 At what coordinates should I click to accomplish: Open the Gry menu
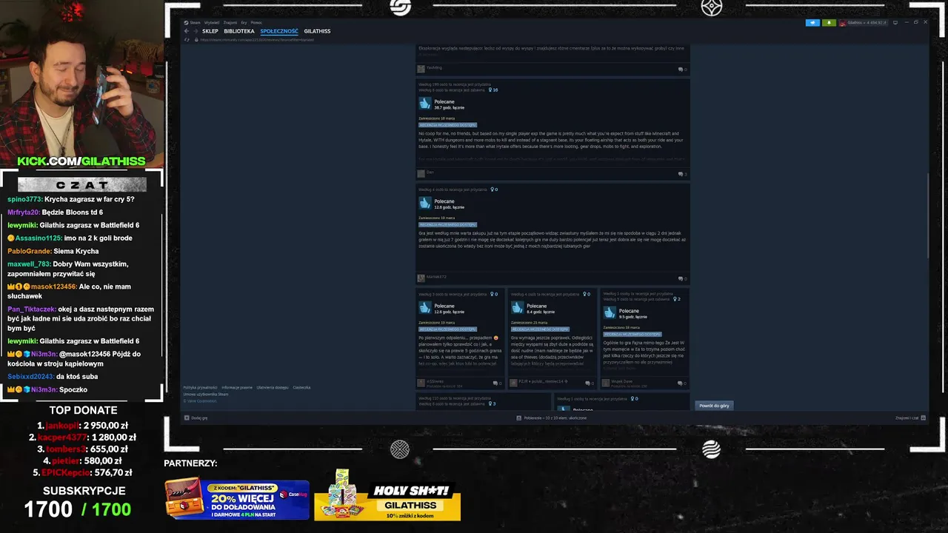coord(244,23)
